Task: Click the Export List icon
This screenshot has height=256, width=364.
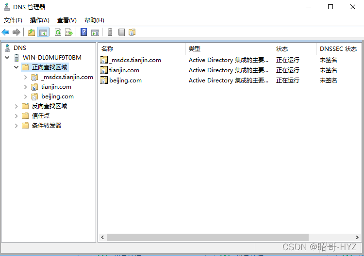Action: (x=69, y=32)
